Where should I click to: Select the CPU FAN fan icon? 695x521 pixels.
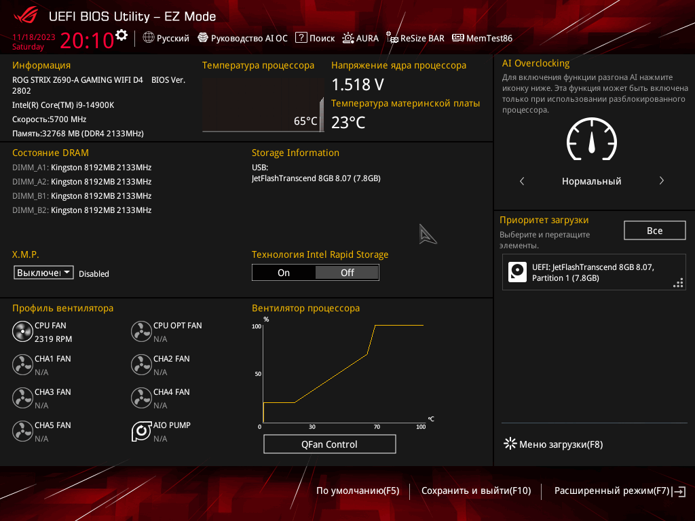pyautogui.click(x=22, y=332)
